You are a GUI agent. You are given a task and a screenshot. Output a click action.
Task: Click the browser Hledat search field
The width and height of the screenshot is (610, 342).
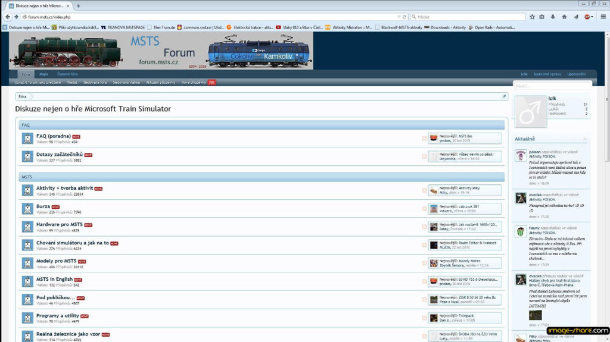pos(468,17)
